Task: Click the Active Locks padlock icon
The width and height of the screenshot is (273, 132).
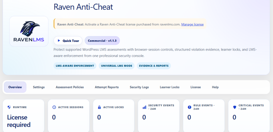Action: 99,107
